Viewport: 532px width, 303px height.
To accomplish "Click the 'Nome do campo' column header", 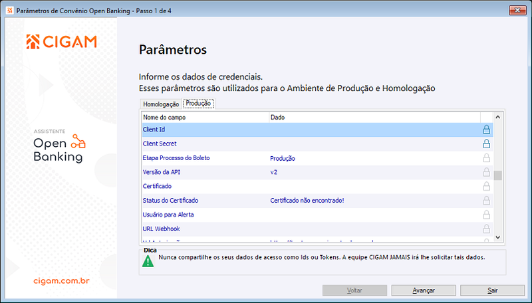I will coord(205,118).
